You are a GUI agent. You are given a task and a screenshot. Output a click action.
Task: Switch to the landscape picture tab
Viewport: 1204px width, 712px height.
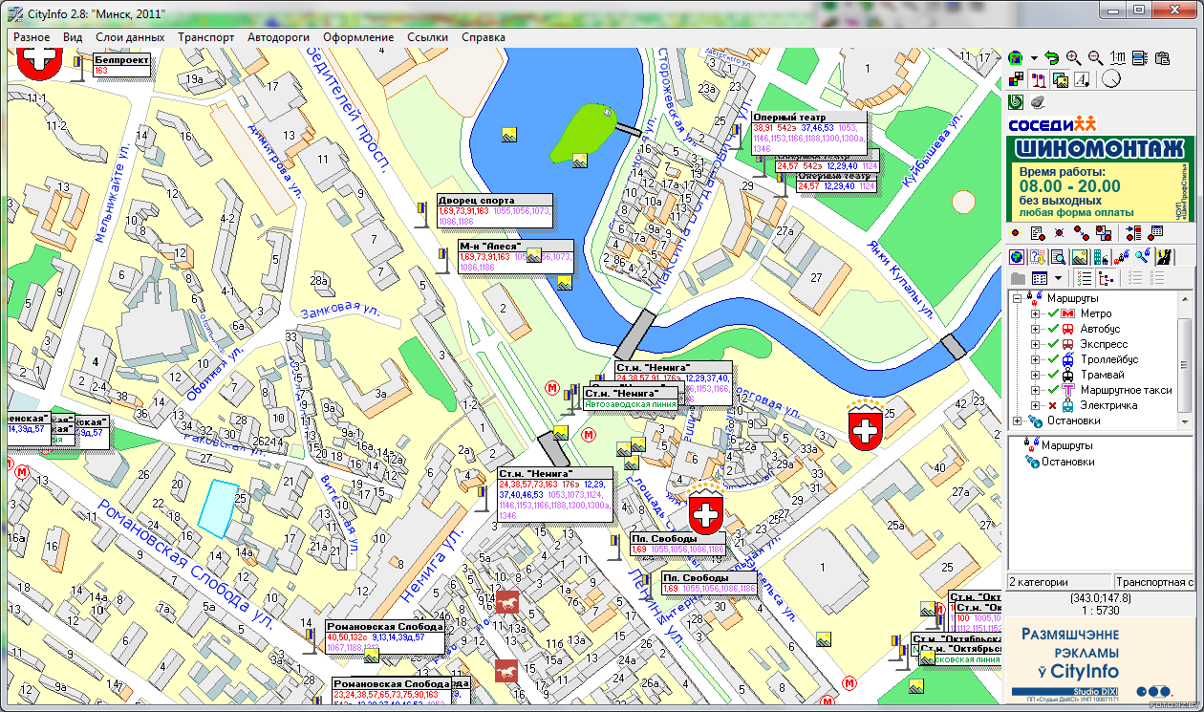[1080, 257]
